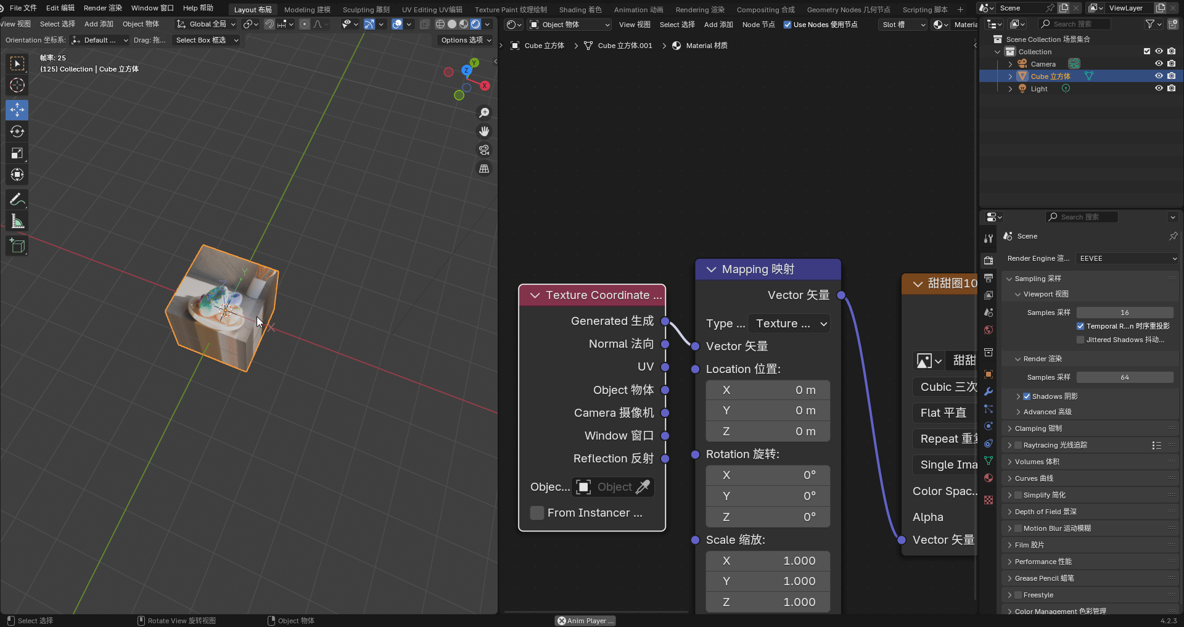
Task: Select the Cursor tool in viewport toolbar
Action: [17, 85]
